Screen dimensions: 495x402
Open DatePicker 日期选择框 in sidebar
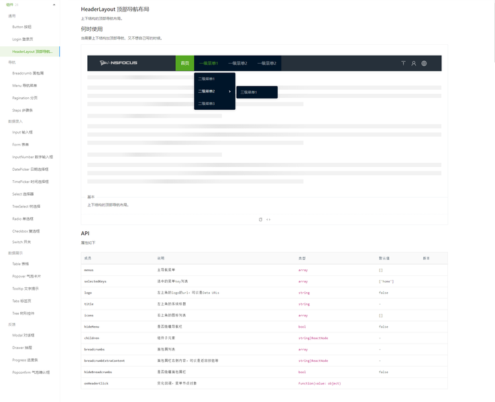(30, 170)
